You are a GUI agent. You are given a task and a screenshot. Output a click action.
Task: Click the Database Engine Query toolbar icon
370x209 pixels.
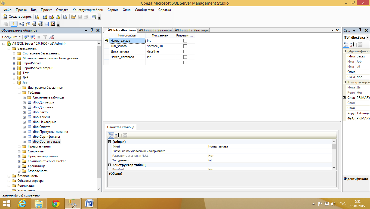click(x=37, y=17)
